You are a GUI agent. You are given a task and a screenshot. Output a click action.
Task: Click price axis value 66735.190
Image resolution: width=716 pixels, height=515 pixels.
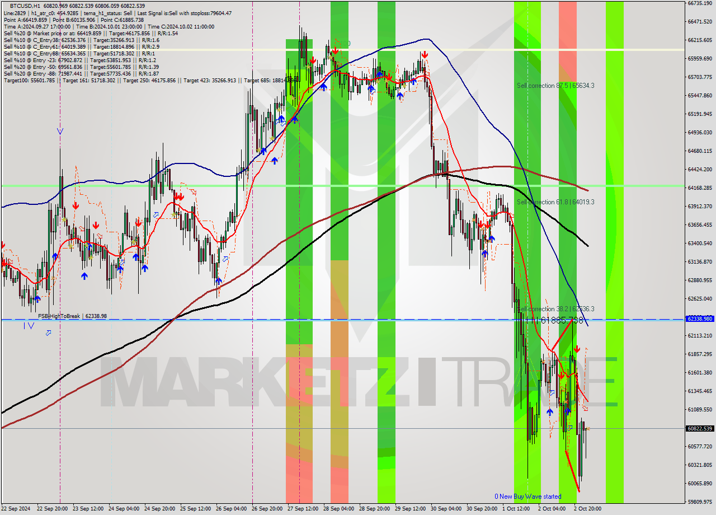point(699,3)
